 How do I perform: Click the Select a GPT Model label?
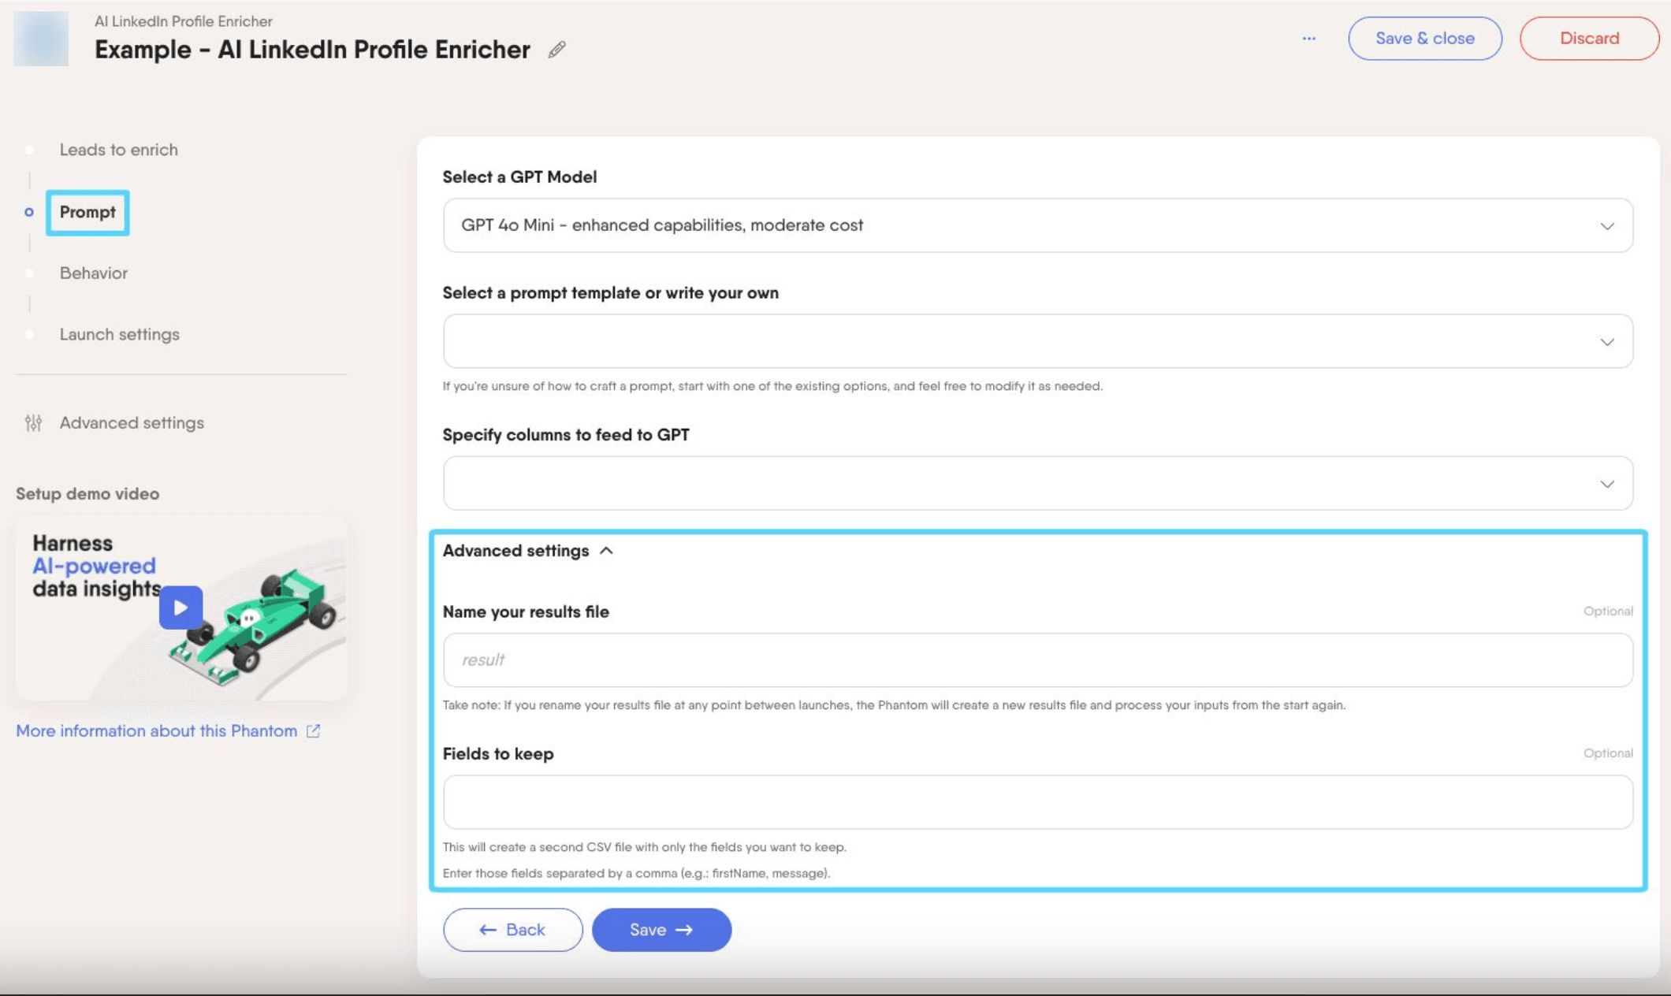point(519,177)
